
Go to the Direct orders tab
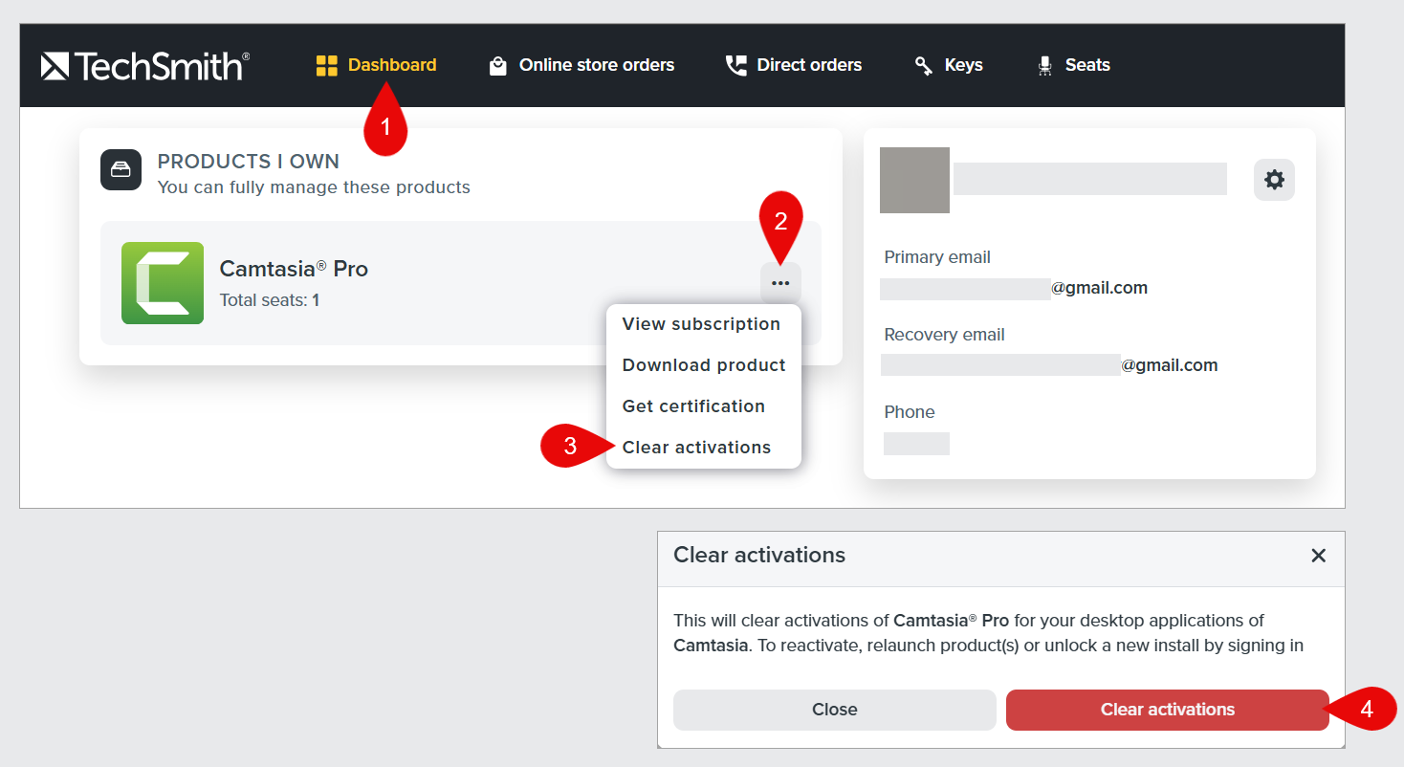[x=808, y=66]
